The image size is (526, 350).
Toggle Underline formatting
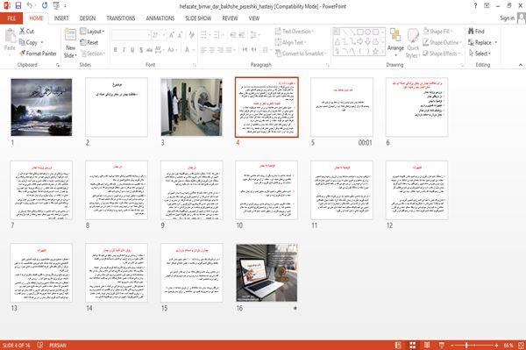(x=132, y=50)
